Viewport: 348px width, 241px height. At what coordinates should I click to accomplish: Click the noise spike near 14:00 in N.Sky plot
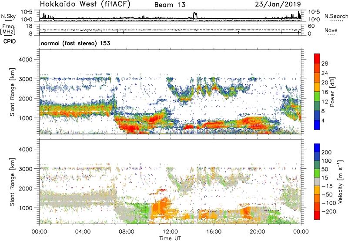[x=195, y=15]
